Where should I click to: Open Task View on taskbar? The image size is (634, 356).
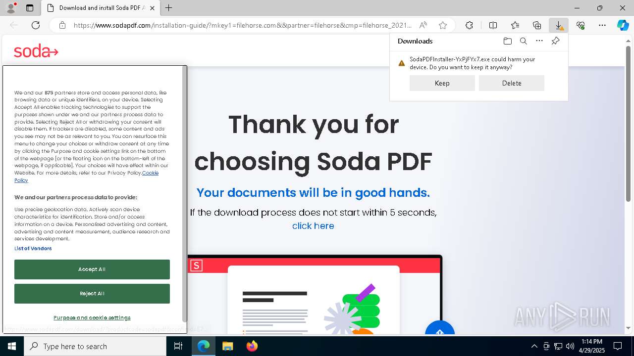pyautogui.click(x=178, y=346)
